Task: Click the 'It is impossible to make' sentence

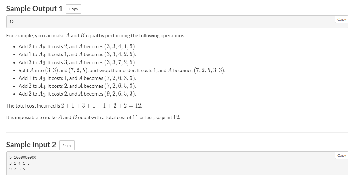Action: [93, 118]
